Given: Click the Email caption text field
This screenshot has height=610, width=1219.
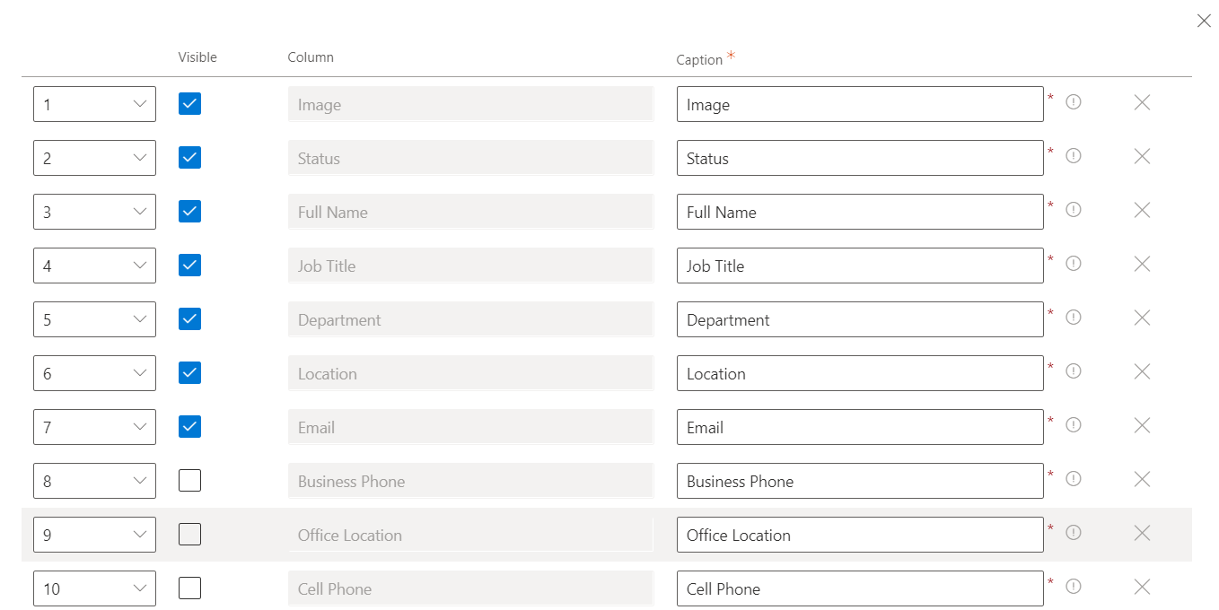Looking at the screenshot, I should click(860, 427).
